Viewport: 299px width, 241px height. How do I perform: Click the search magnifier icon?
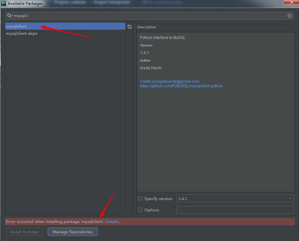[10, 16]
